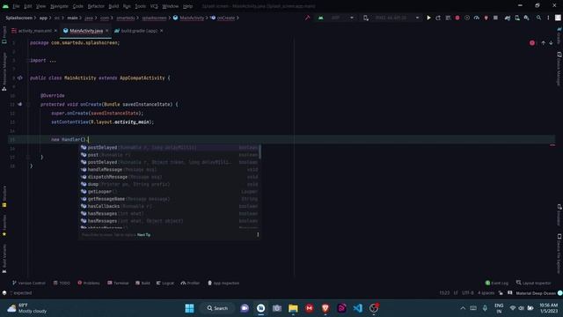
Task: Click the Stop square button in toolbar
Action: point(495,18)
